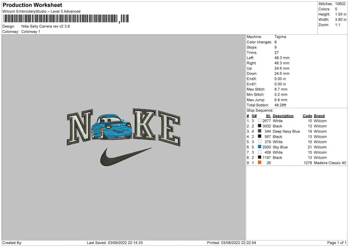The image size is (349, 247).
Task: Click 'Deep Navy Blue' description text
Action: [x=286, y=131]
